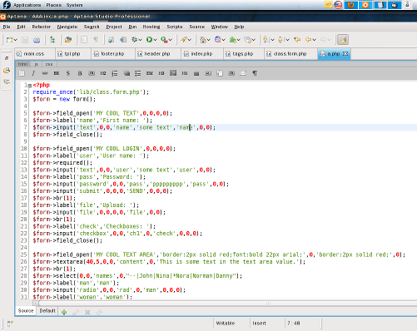Click the BR line break icon
417x331 pixels.
[57, 73]
